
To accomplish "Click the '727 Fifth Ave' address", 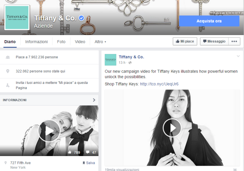I will tap(20, 163).
